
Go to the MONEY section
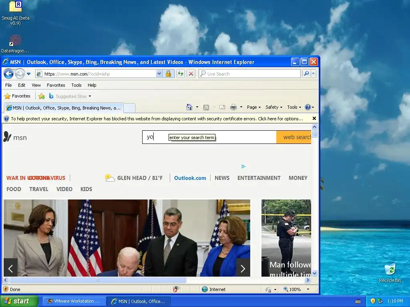tap(298, 178)
